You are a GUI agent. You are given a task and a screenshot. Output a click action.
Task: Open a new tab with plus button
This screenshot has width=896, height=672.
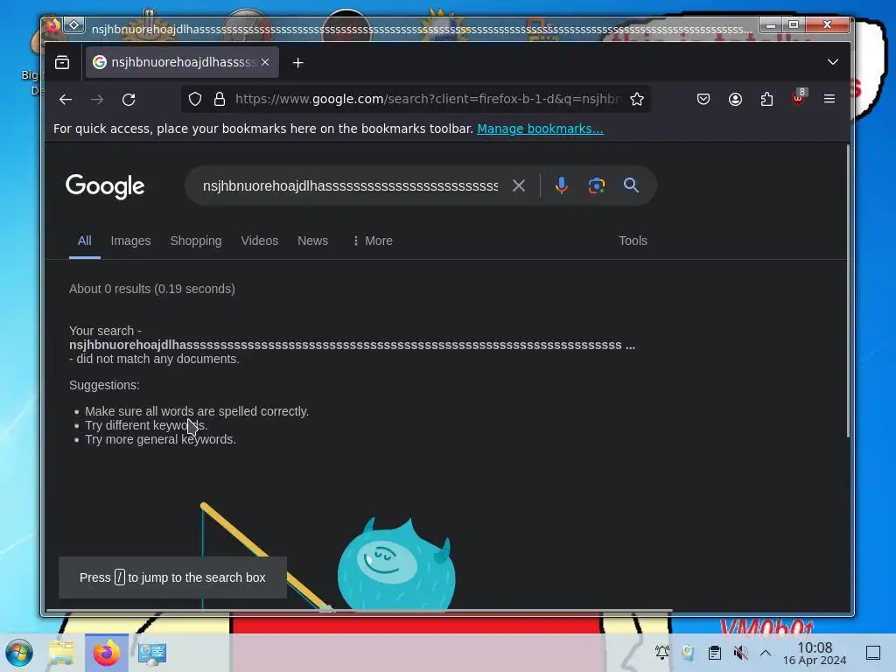297,63
